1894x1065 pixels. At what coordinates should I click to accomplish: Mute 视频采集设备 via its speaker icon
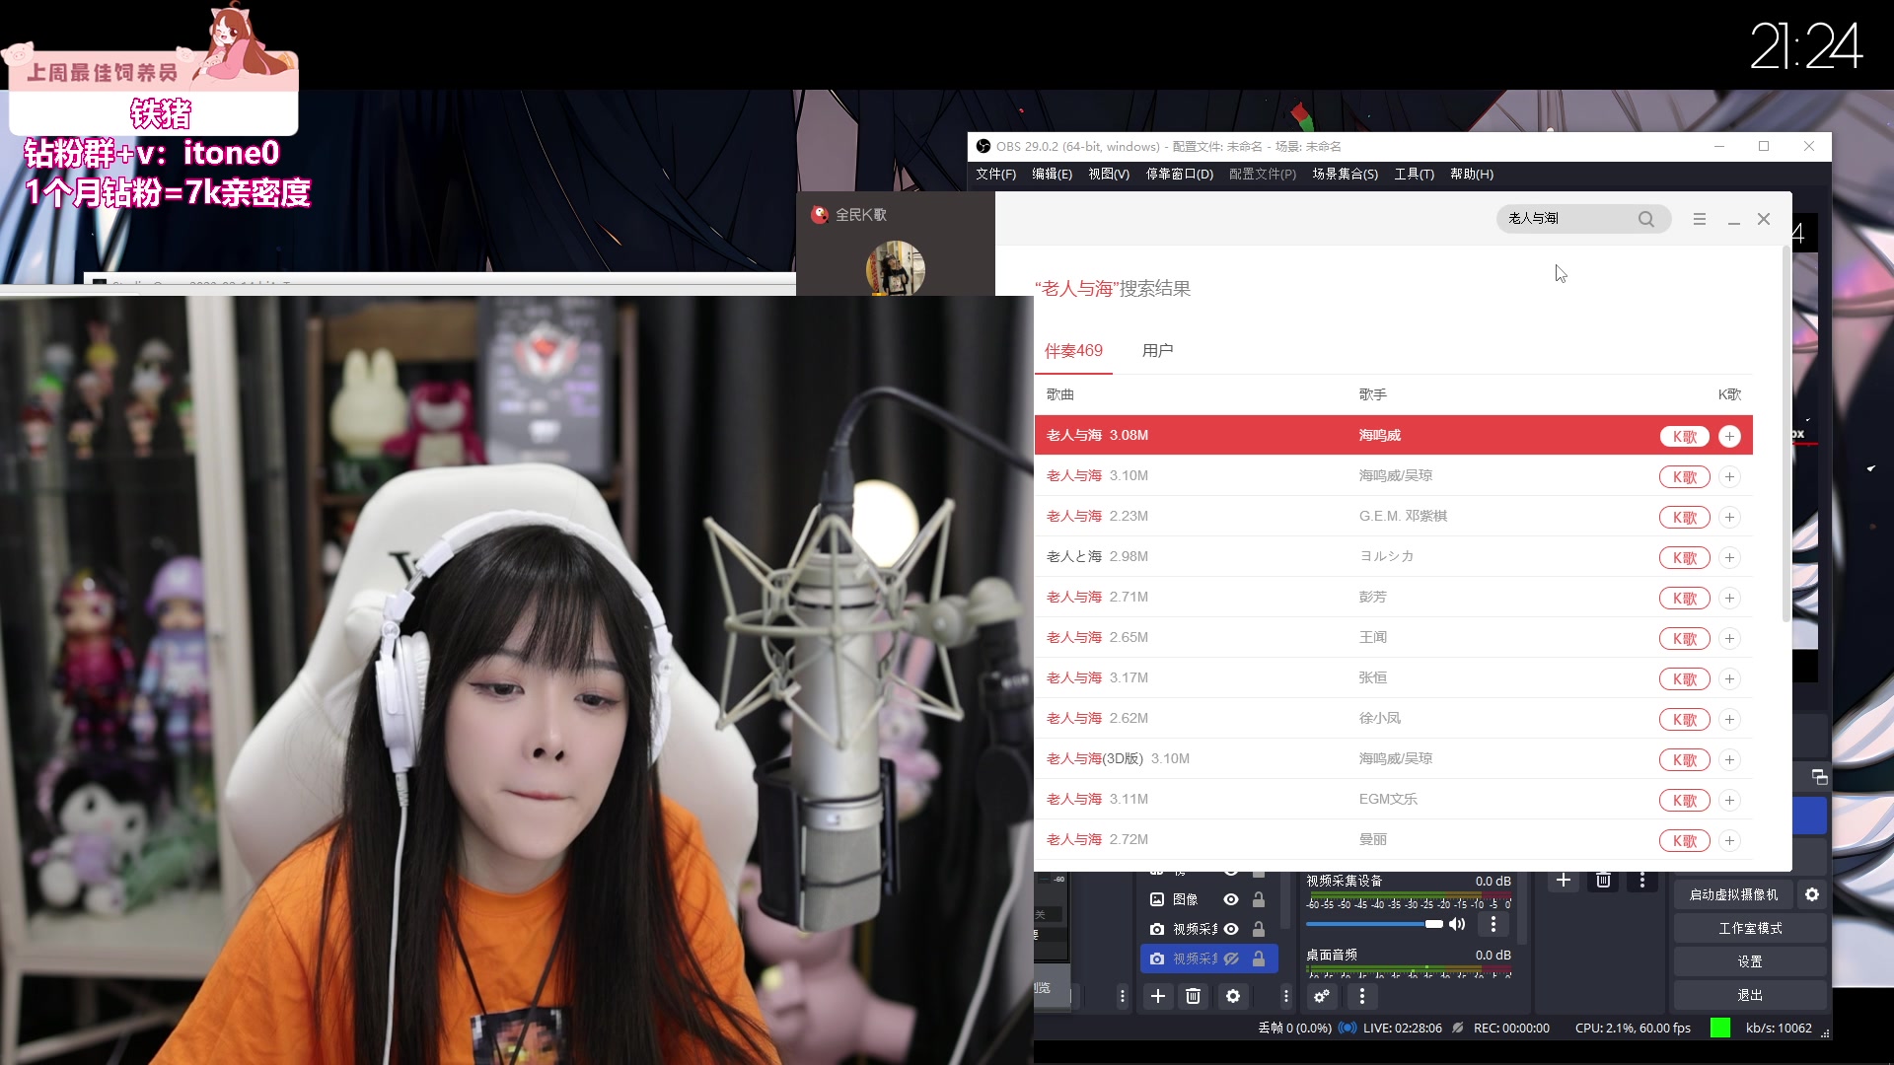pos(1457,924)
